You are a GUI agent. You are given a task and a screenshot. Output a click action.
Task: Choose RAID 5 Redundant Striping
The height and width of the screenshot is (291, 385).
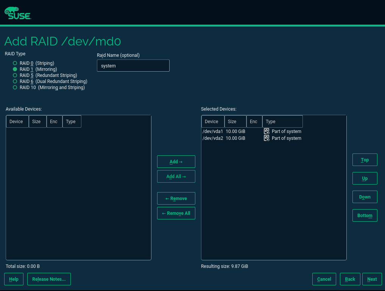15,75
